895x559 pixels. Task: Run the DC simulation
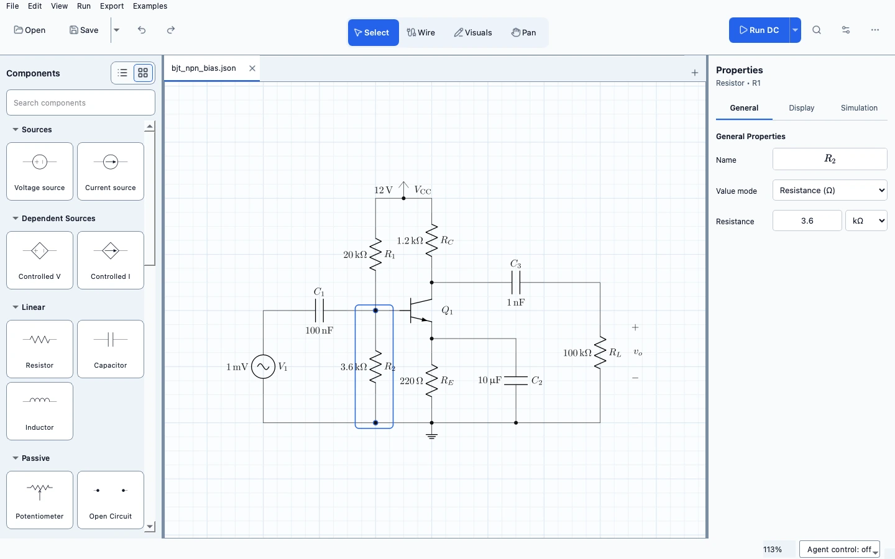[759, 30]
